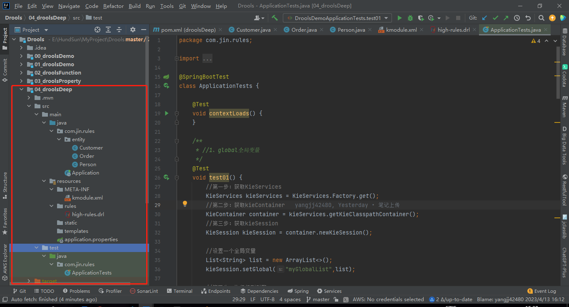
Task: Open Search Everywhere magnifier icon
Action: pyautogui.click(x=541, y=18)
